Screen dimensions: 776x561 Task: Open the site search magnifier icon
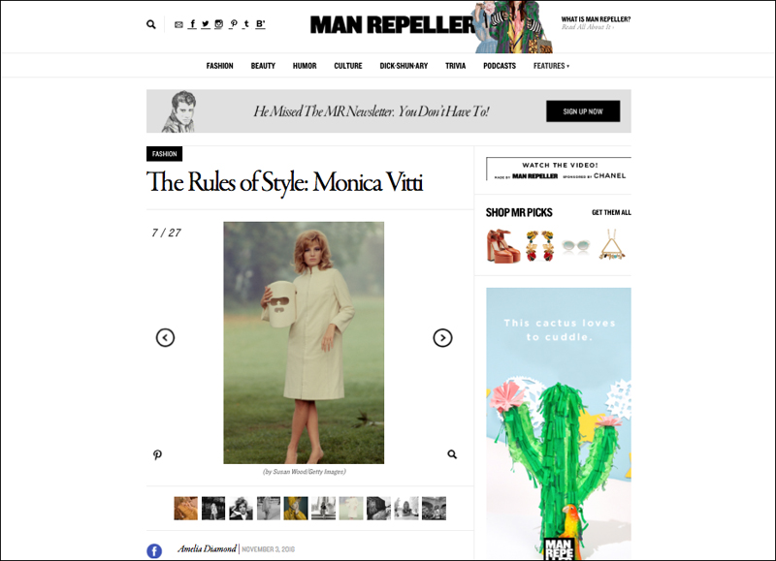coord(151,24)
